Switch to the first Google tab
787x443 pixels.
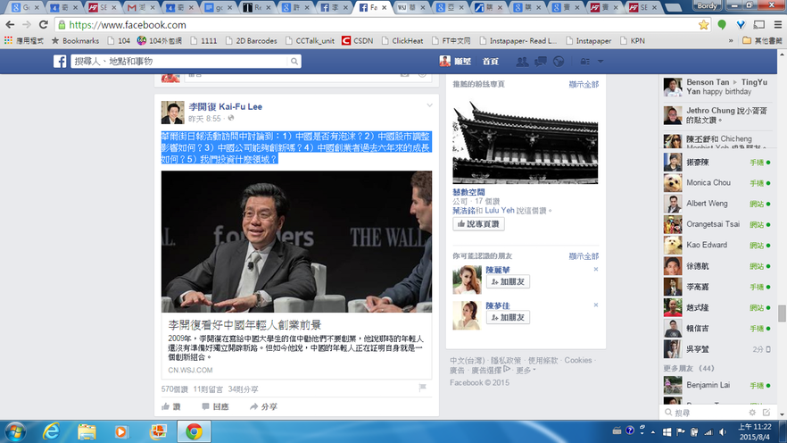pos(23,7)
